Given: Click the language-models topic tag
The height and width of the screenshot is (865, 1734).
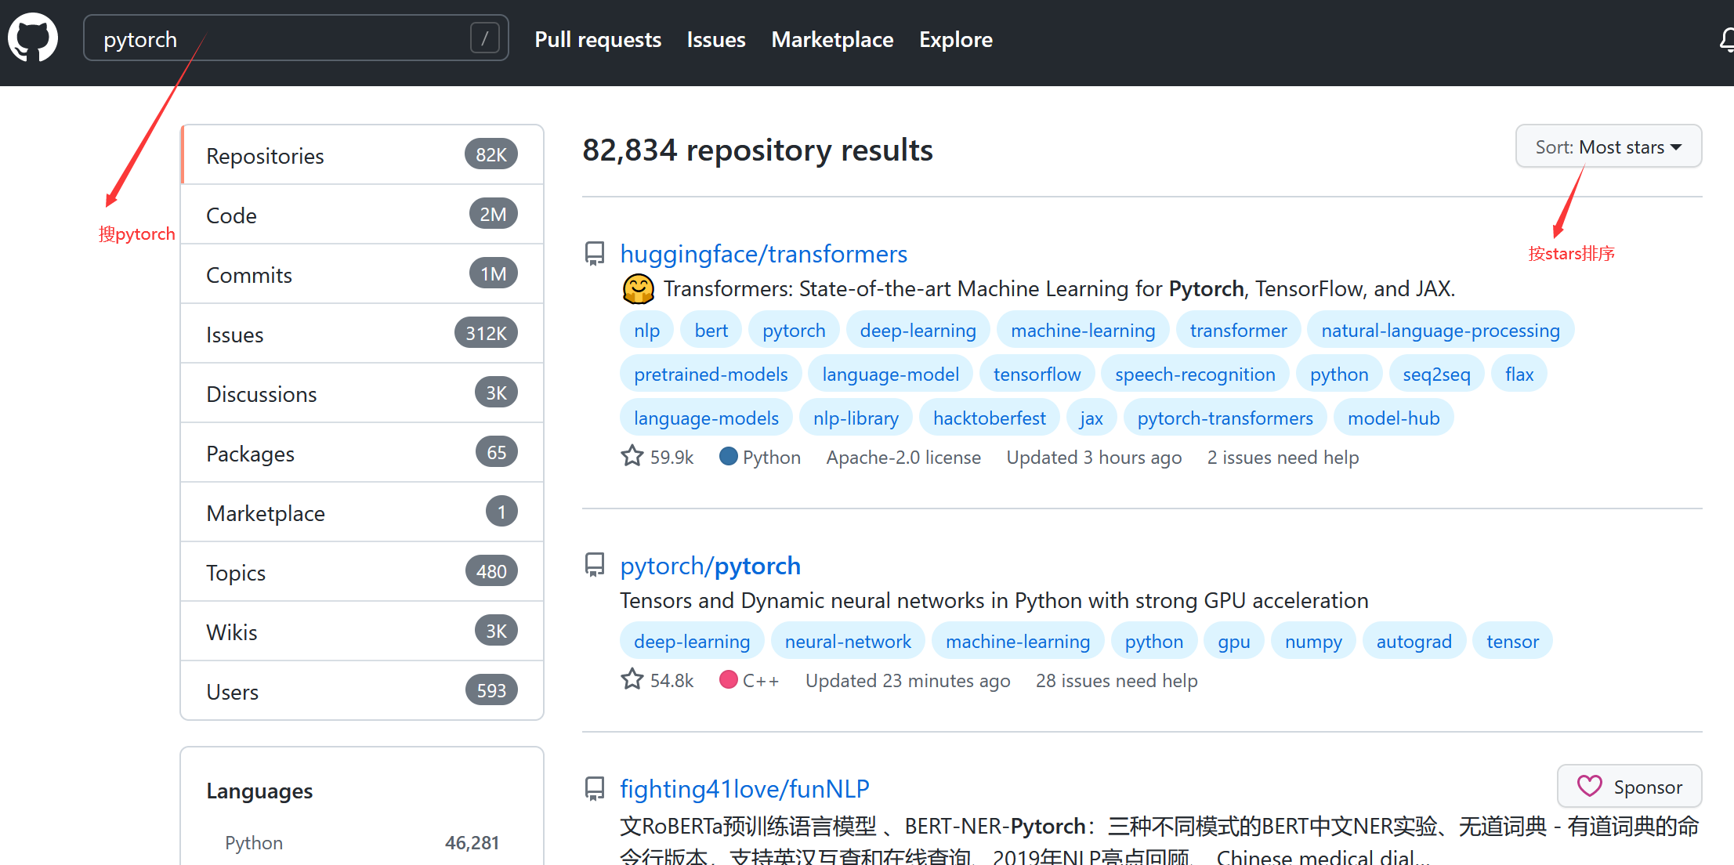Looking at the screenshot, I should pos(706,418).
